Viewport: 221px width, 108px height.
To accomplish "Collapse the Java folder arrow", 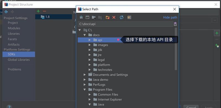I will (90, 104).
